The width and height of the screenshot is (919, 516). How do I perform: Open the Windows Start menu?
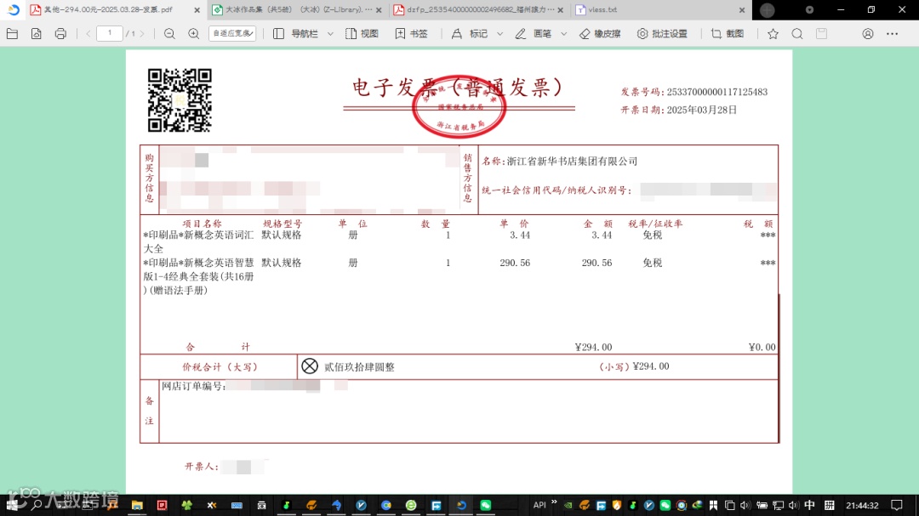(x=12, y=505)
